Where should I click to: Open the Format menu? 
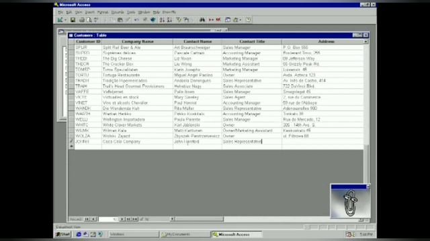103,12
